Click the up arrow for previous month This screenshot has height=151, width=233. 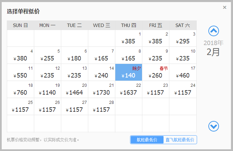pyautogui.click(x=213, y=31)
